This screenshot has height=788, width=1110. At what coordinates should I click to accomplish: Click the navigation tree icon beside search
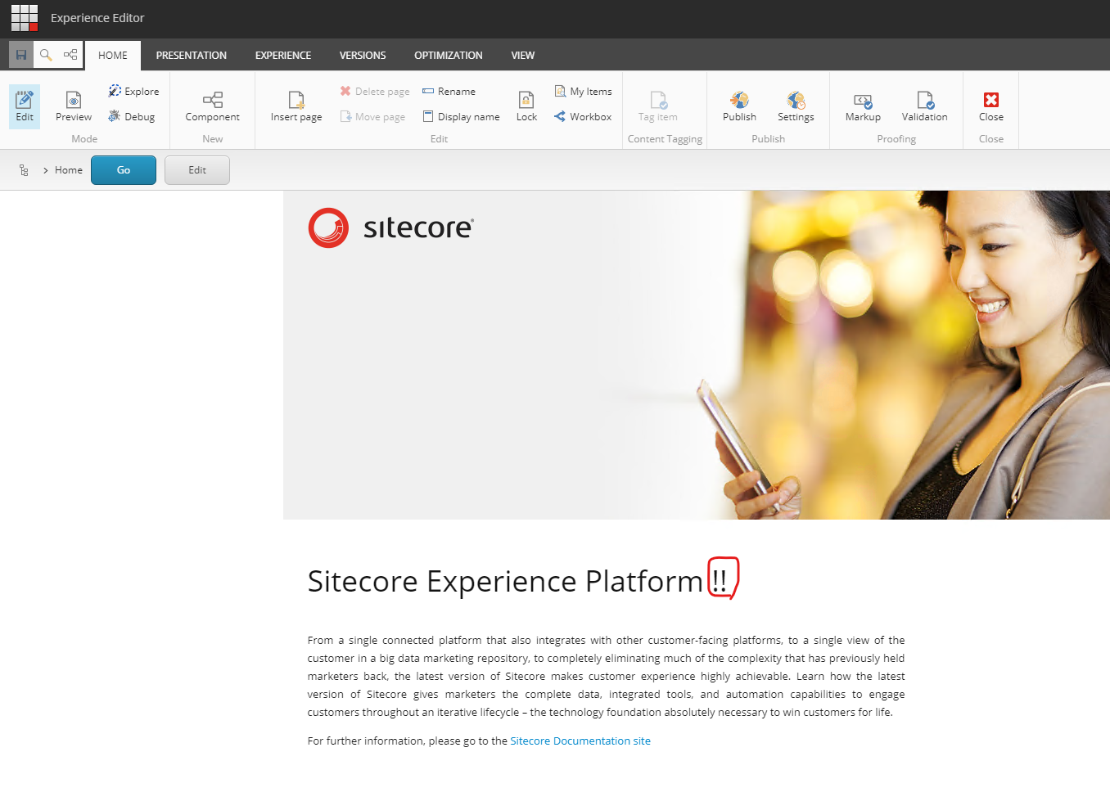(70, 55)
